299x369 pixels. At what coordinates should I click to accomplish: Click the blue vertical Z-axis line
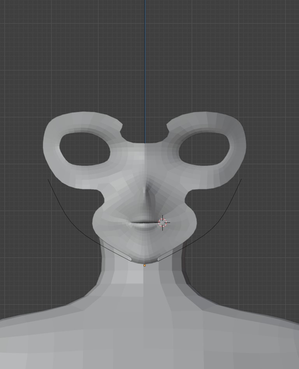pos(145,72)
